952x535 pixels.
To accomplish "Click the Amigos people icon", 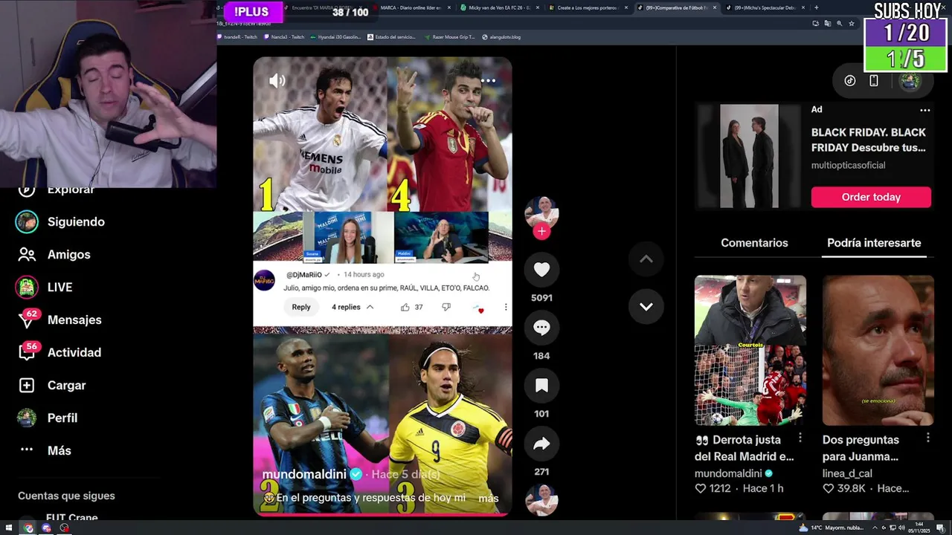I will click(x=27, y=254).
